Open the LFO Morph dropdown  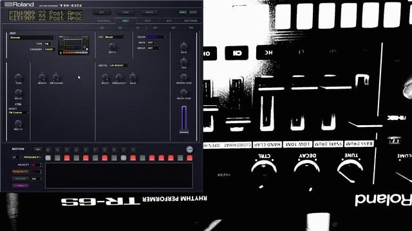click(115, 37)
